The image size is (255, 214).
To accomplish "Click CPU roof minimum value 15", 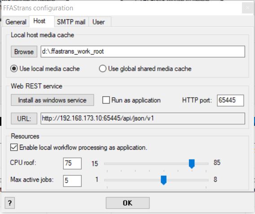I will pyautogui.click(x=95, y=164).
